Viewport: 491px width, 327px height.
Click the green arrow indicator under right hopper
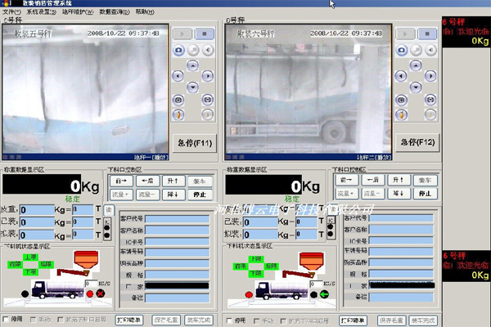323,294
